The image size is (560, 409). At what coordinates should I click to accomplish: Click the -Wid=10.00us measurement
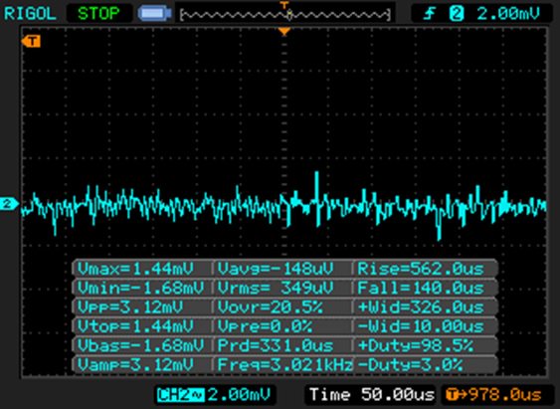tap(421, 326)
